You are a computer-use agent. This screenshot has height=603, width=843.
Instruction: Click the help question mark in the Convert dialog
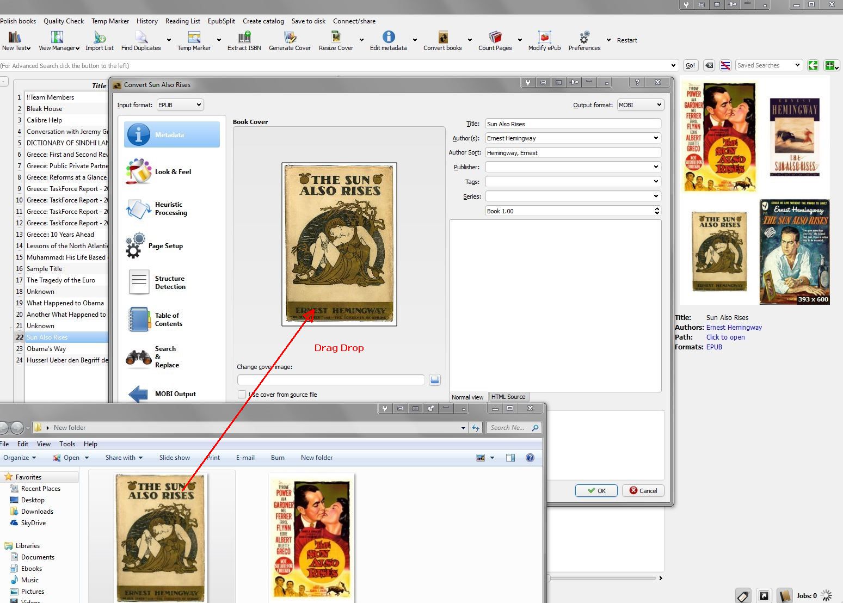tap(637, 82)
